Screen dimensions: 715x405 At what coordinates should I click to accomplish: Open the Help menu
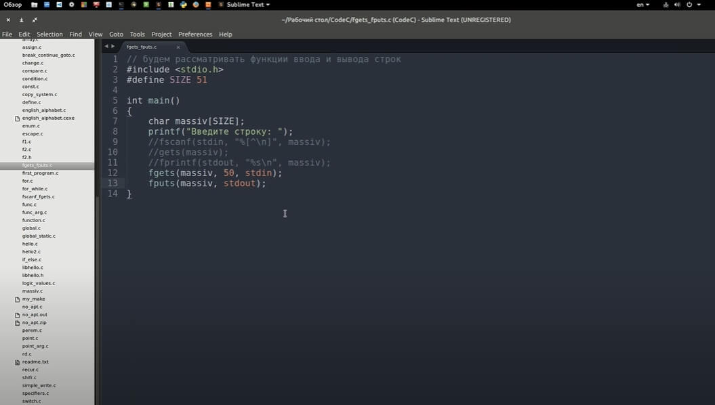tap(225, 34)
